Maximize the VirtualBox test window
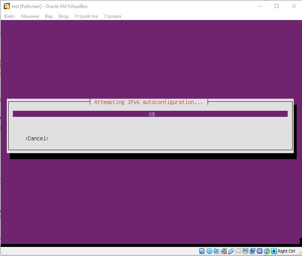Viewport: 302px width, 256px height. click(x=277, y=6)
